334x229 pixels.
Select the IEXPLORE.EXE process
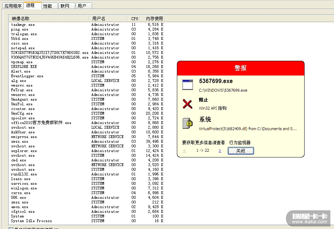[x=87, y=67]
